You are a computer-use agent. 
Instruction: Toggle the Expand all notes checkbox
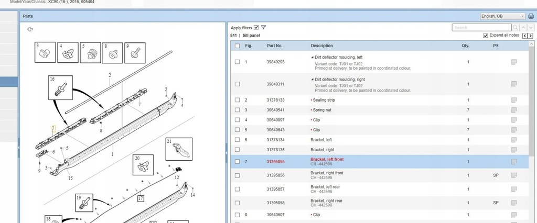point(485,36)
